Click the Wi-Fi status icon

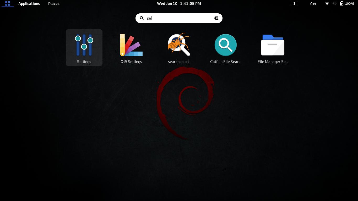327,3
